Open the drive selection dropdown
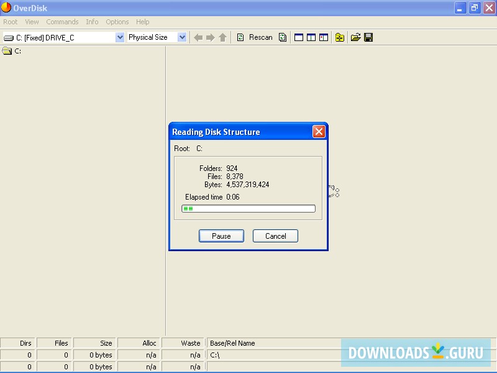 [120, 37]
